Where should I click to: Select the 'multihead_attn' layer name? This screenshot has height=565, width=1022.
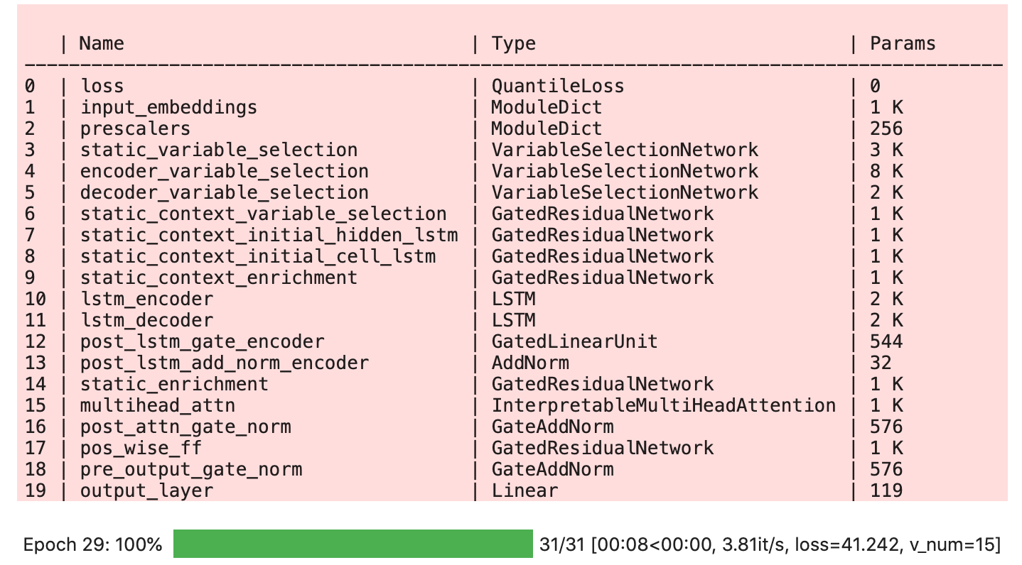157,405
